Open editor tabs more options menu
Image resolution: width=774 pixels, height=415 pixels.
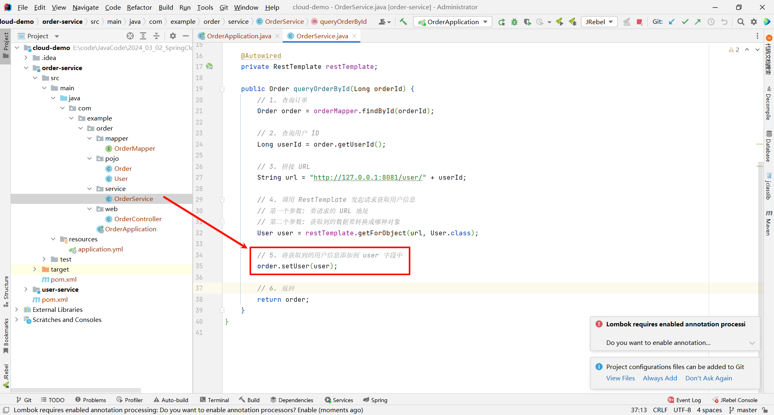coord(757,36)
